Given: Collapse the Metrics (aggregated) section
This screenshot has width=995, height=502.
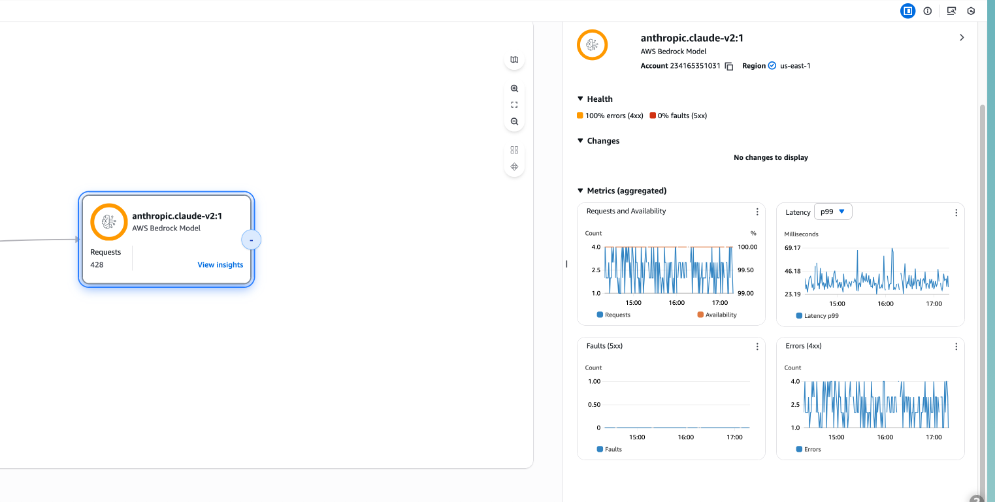Looking at the screenshot, I should 580,190.
